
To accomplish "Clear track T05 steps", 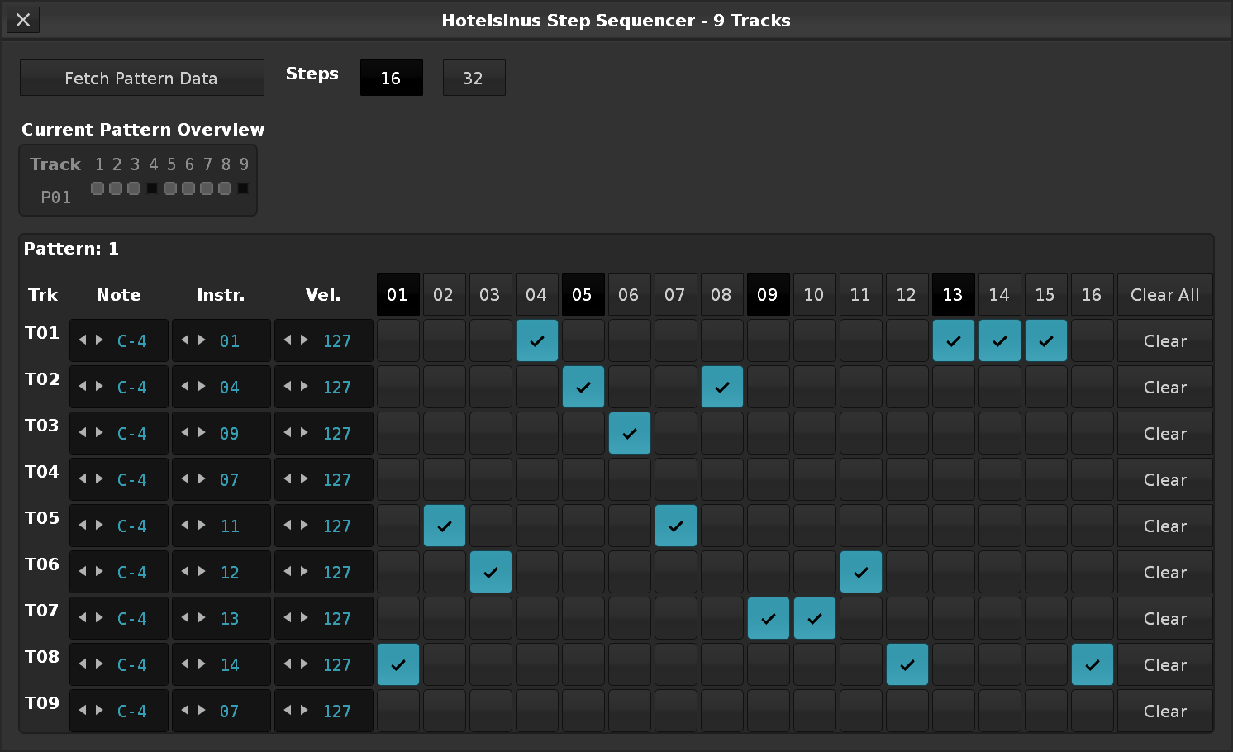I will pyautogui.click(x=1165, y=526).
